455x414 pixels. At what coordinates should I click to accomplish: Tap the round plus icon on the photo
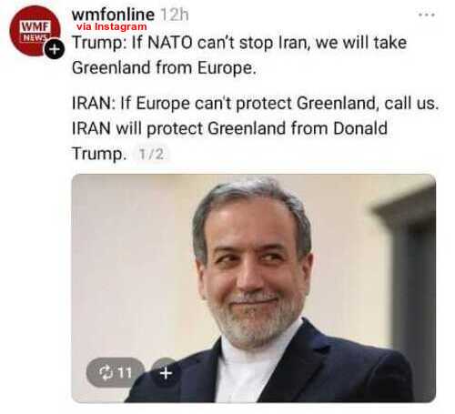(x=166, y=373)
